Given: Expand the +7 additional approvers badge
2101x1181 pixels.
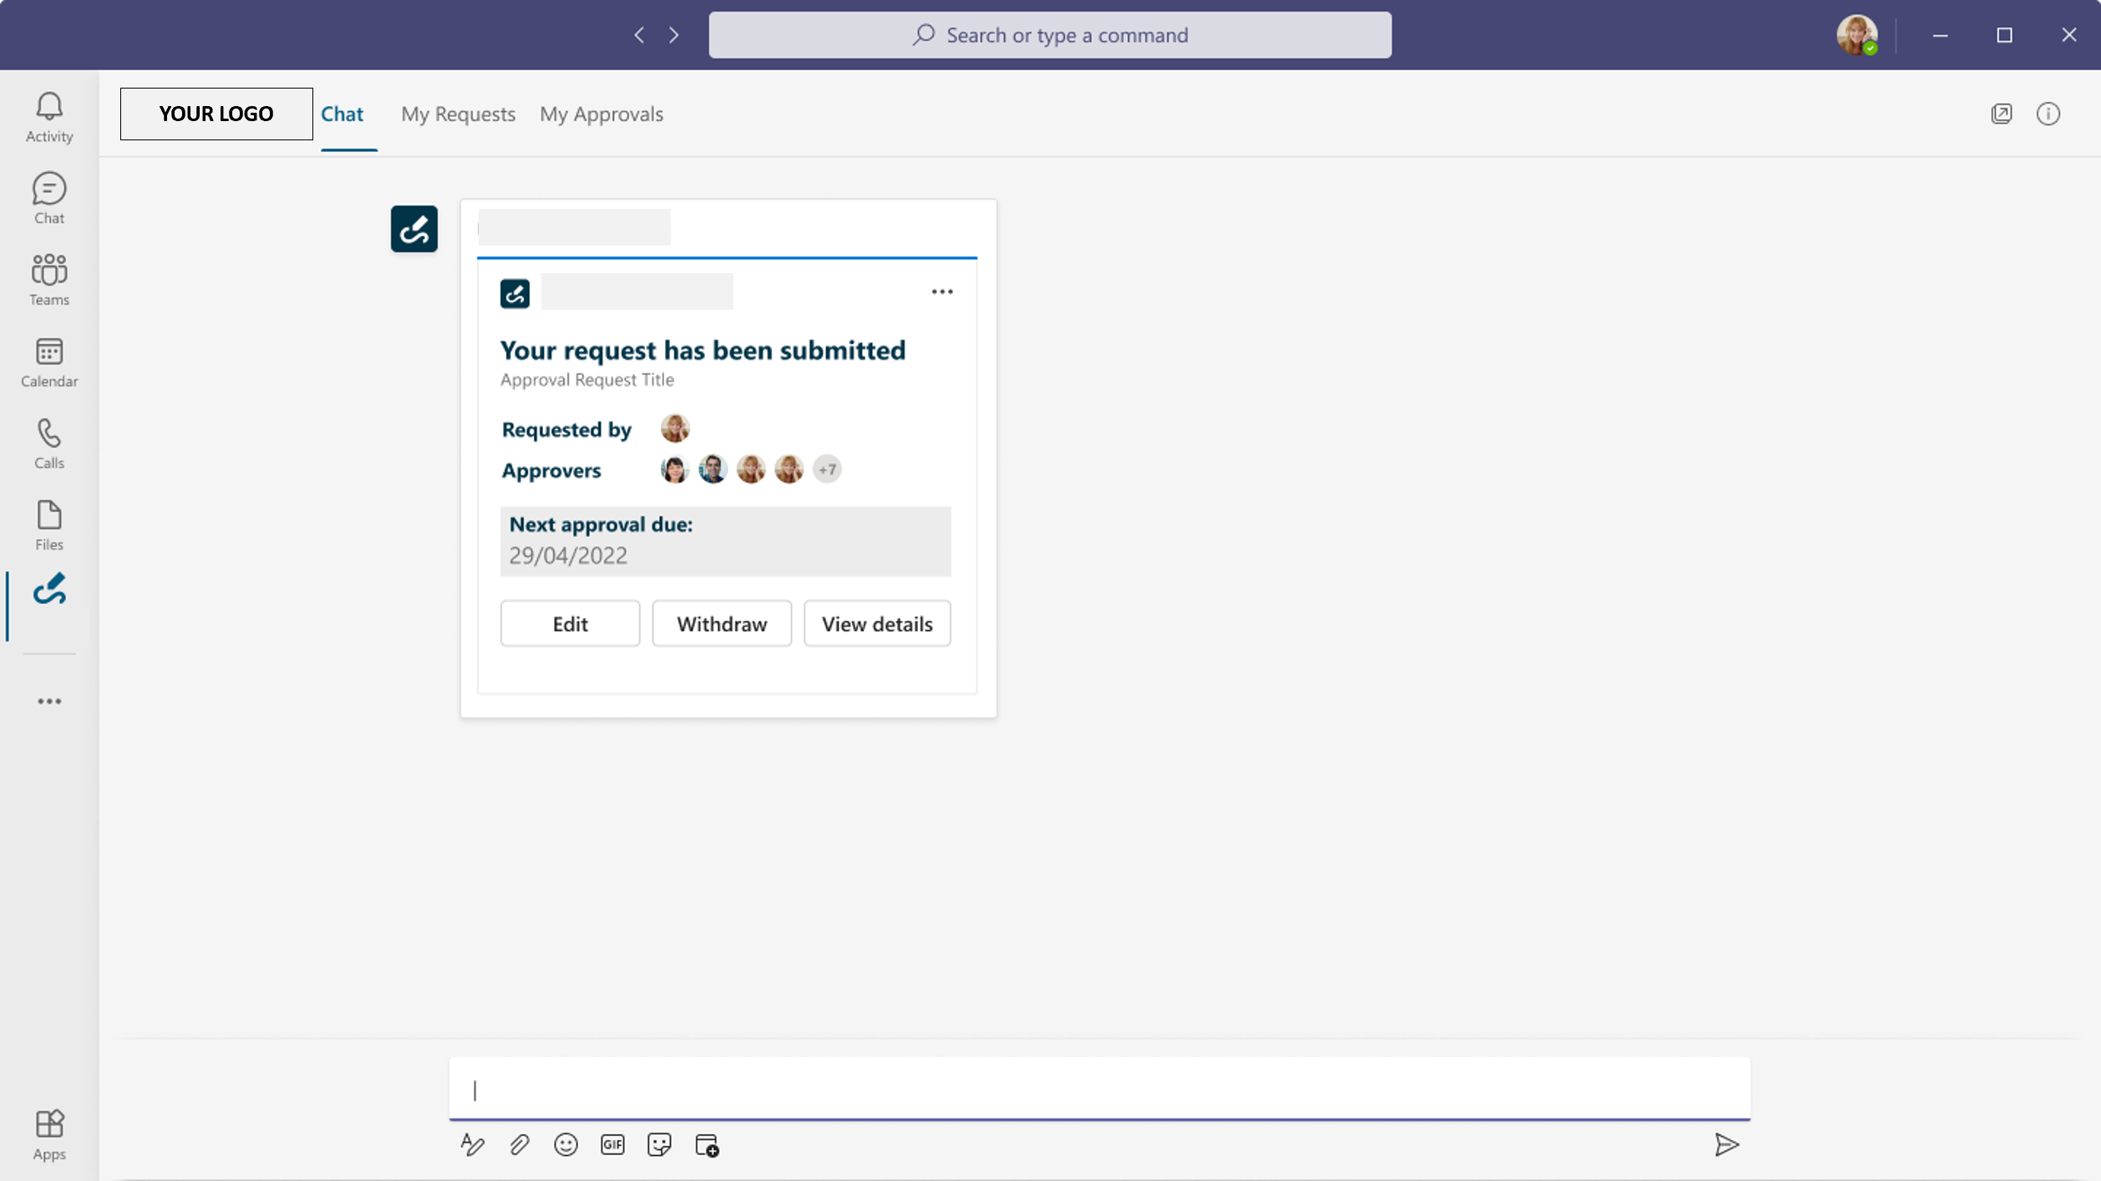Looking at the screenshot, I should click(827, 469).
